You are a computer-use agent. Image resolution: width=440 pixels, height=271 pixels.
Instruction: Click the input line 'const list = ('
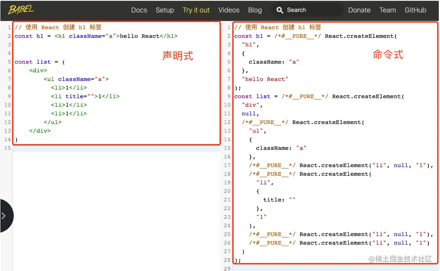click(40, 62)
